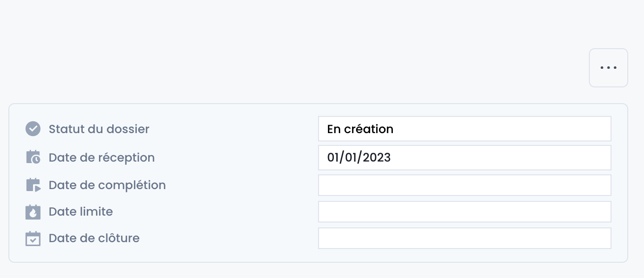The image size is (644, 278).
Task: Click the "Date de complétion" label
Action: (x=107, y=185)
